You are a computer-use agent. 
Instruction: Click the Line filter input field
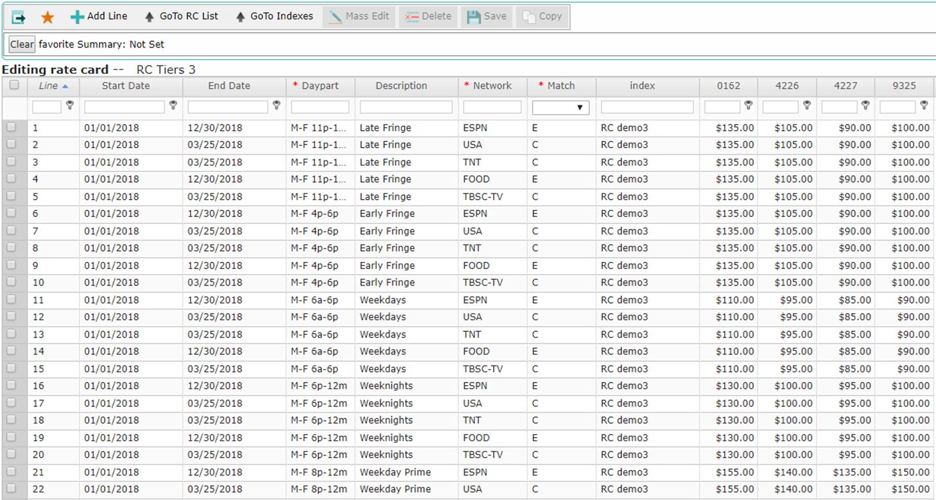47,107
